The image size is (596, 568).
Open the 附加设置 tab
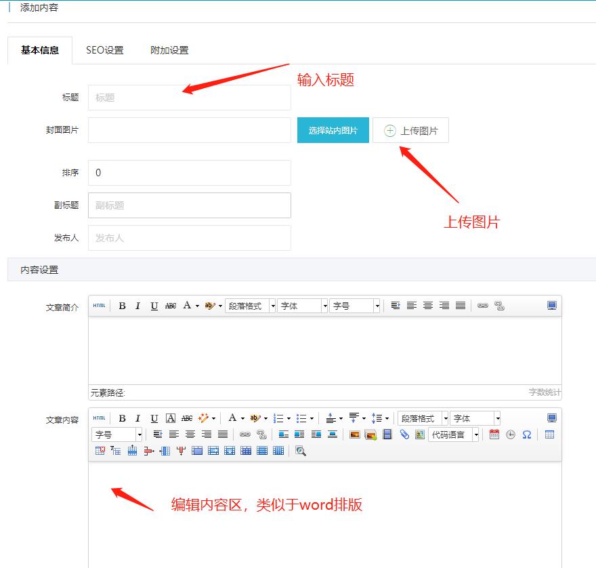pos(169,50)
